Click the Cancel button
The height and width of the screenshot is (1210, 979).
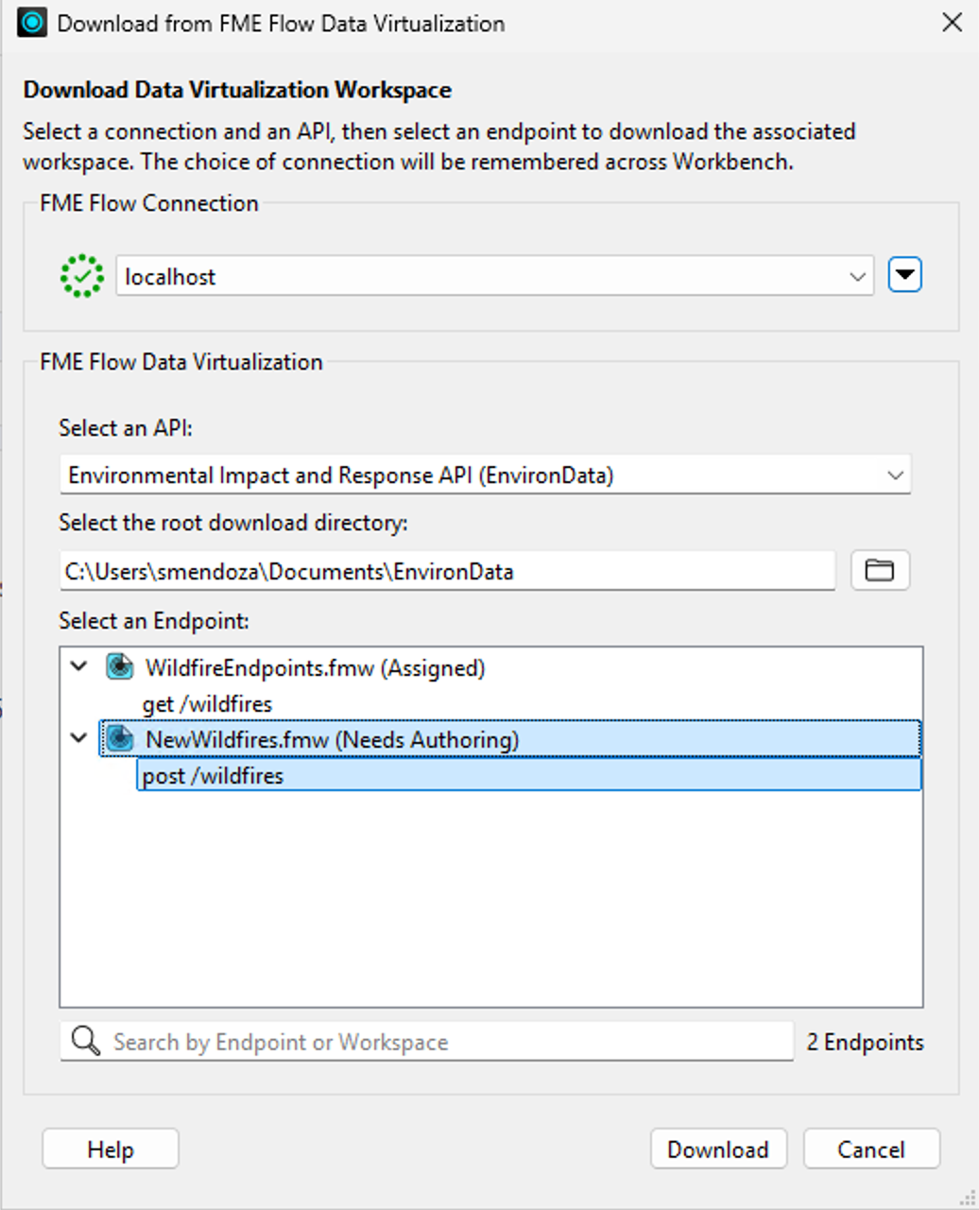871,1149
